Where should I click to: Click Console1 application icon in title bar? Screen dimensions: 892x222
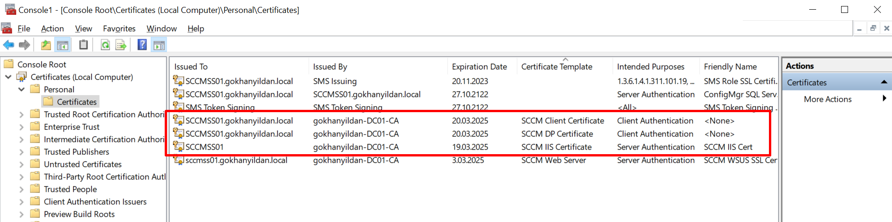(x=10, y=9)
